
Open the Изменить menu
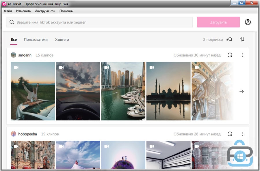coord(23,11)
